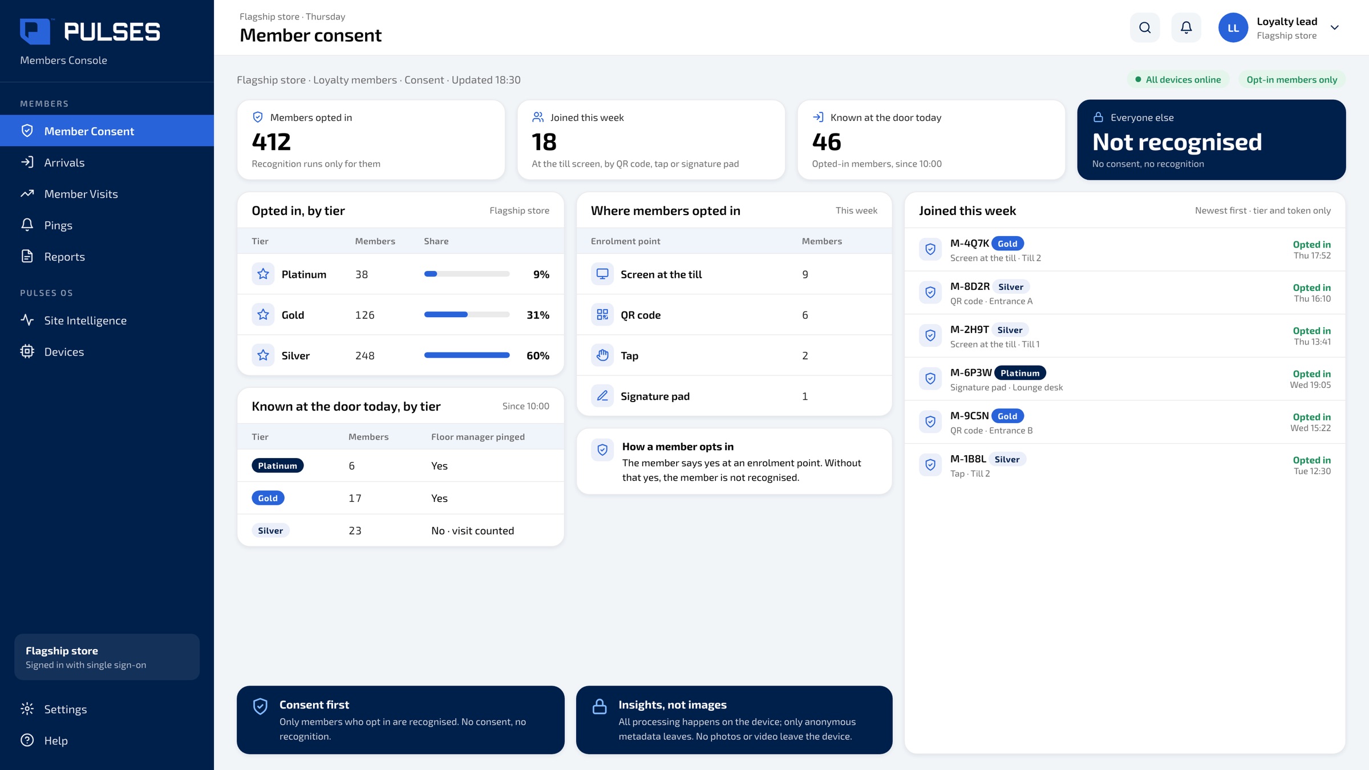Click the Gold tier star icon
The image size is (1369, 770).
(263, 314)
